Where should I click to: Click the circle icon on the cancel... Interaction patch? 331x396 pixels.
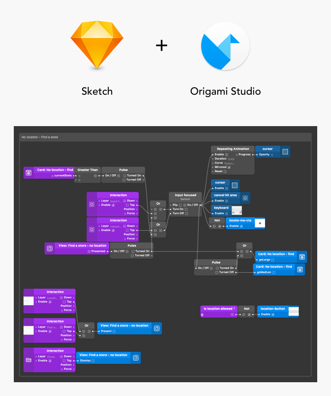[x=92, y=229]
